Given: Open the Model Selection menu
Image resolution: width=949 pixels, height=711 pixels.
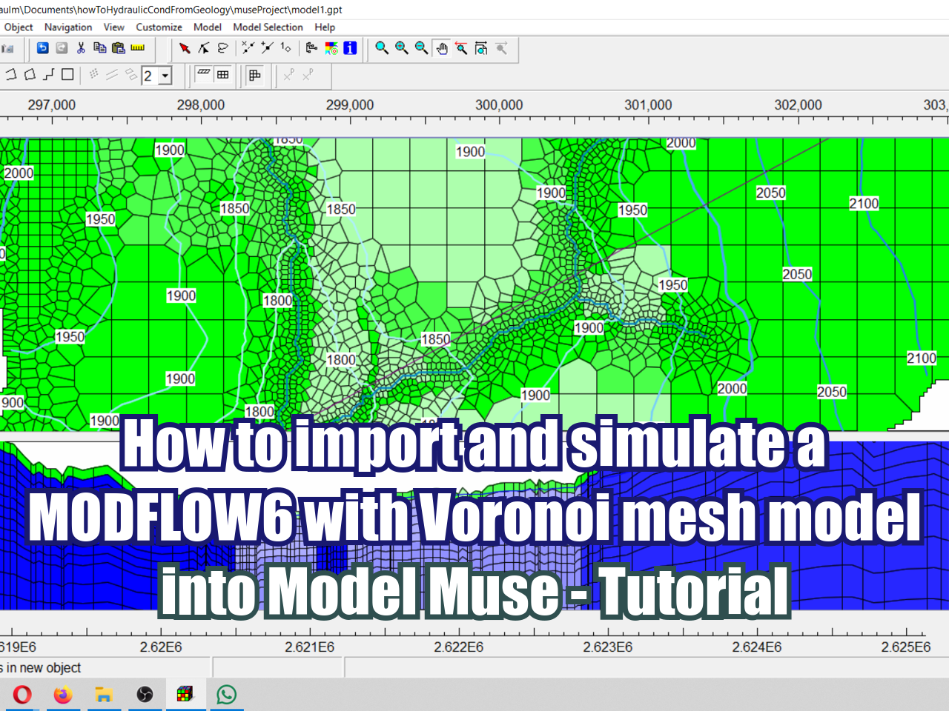Looking at the screenshot, I should 268,27.
